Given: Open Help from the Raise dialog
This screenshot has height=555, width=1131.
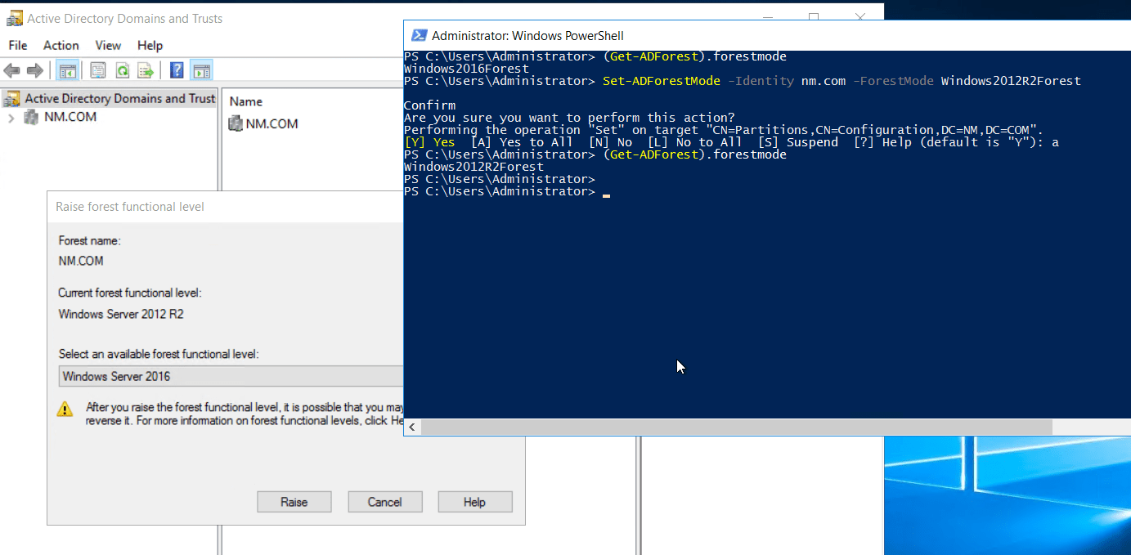Looking at the screenshot, I should pos(474,501).
